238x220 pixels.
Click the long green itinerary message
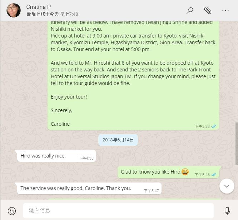[133, 75]
